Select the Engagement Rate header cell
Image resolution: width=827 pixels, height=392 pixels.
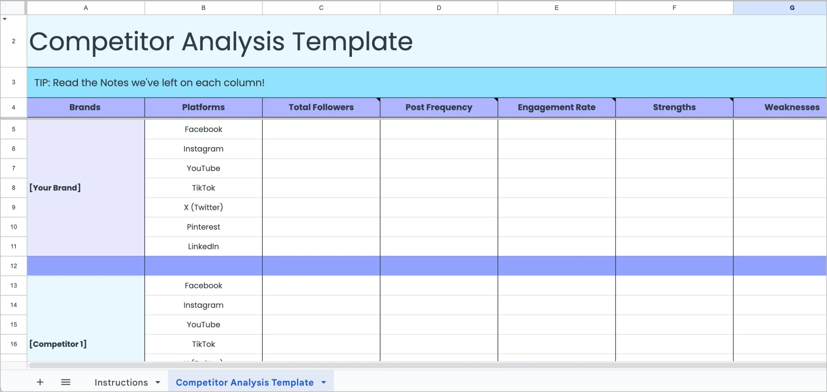pyautogui.click(x=557, y=107)
